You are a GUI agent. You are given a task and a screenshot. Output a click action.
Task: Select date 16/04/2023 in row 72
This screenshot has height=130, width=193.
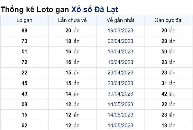pos(120,62)
